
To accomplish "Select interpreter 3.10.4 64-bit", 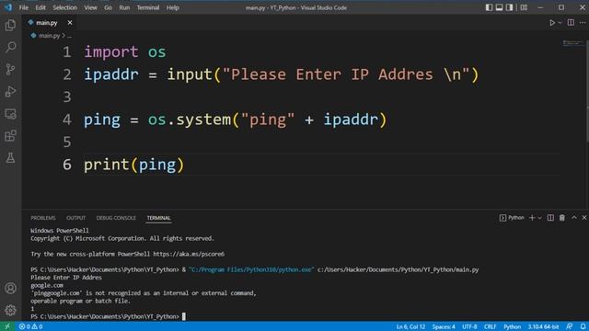I will point(543,326).
